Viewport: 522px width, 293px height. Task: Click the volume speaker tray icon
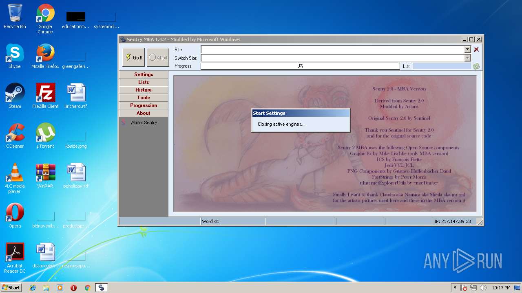tap(483, 288)
